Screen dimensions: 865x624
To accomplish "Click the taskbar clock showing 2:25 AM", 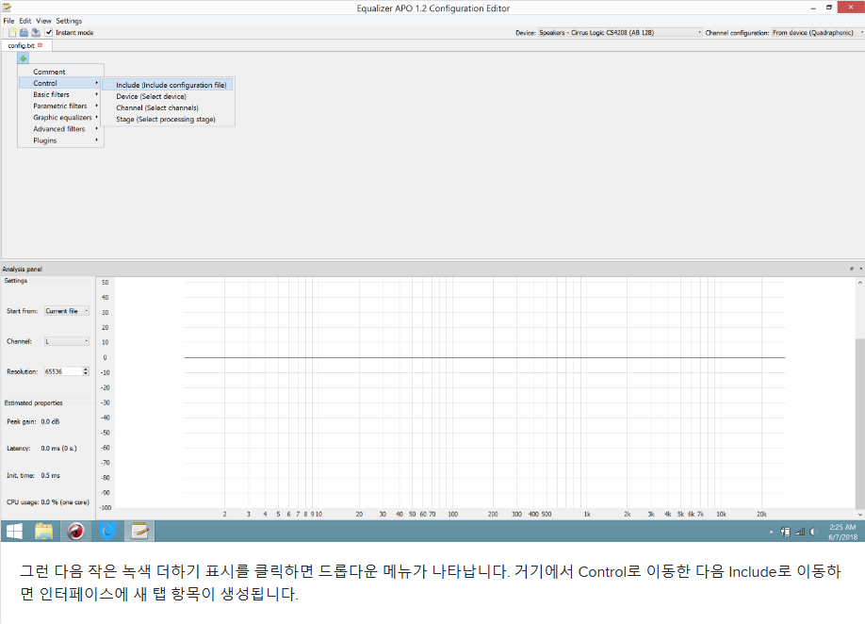I will [842, 532].
